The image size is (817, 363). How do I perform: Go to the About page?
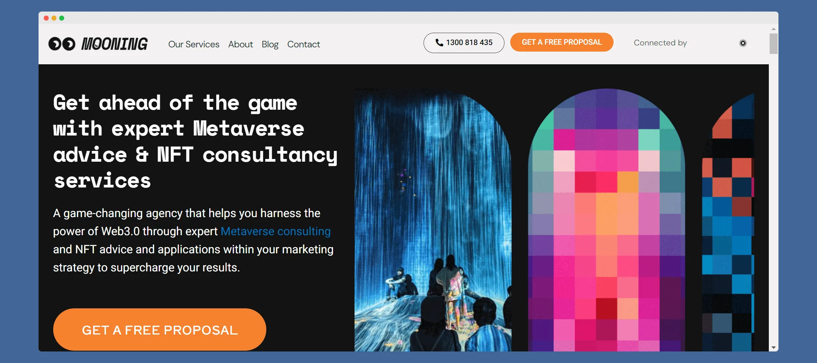(x=240, y=44)
